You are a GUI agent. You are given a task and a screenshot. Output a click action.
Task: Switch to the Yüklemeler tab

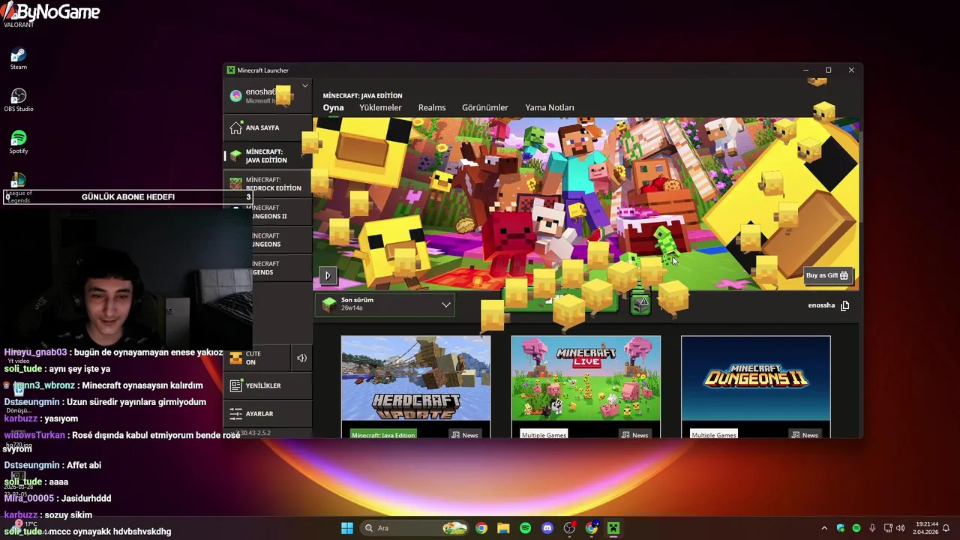pyautogui.click(x=380, y=108)
